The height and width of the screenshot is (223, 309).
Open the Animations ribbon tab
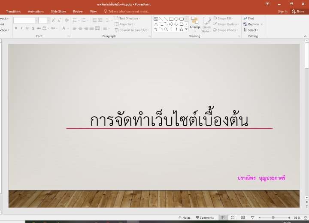(x=36, y=12)
